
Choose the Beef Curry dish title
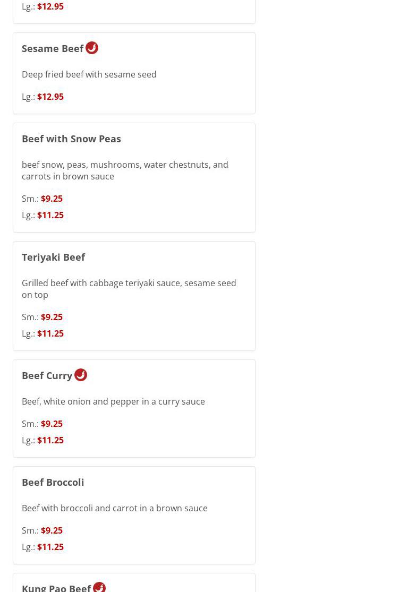point(47,375)
